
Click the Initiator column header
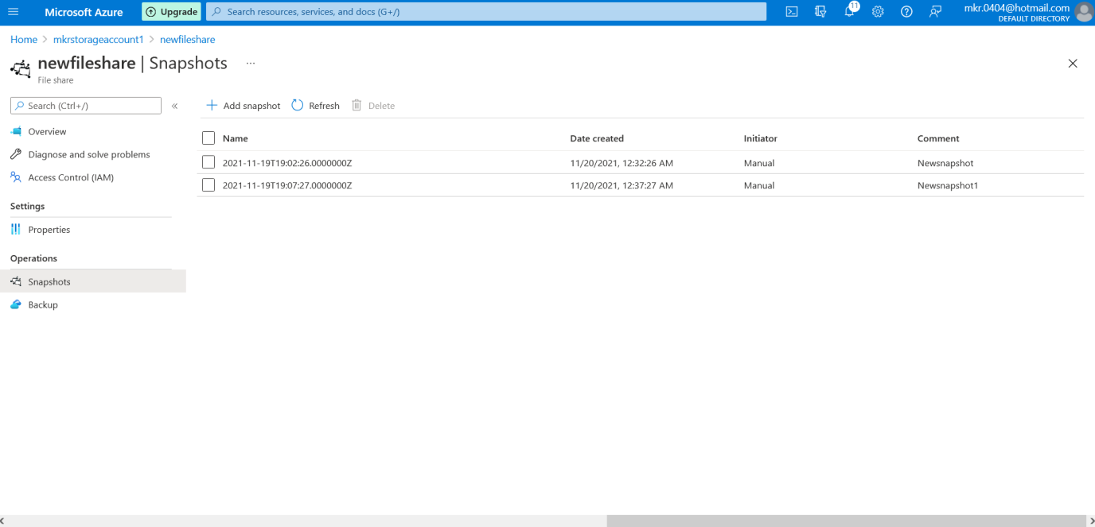point(761,138)
